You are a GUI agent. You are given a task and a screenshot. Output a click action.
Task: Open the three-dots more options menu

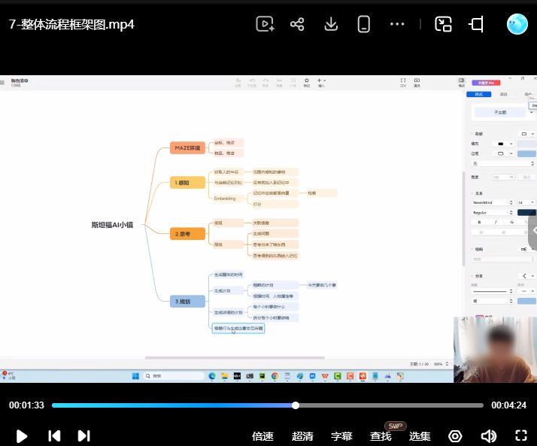pyautogui.click(x=397, y=24)
